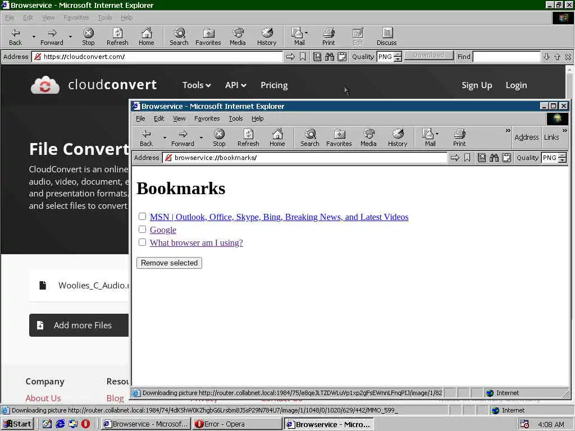
Task: Open Tools dropdown on cloudconvert site
Action: point(197,85)
